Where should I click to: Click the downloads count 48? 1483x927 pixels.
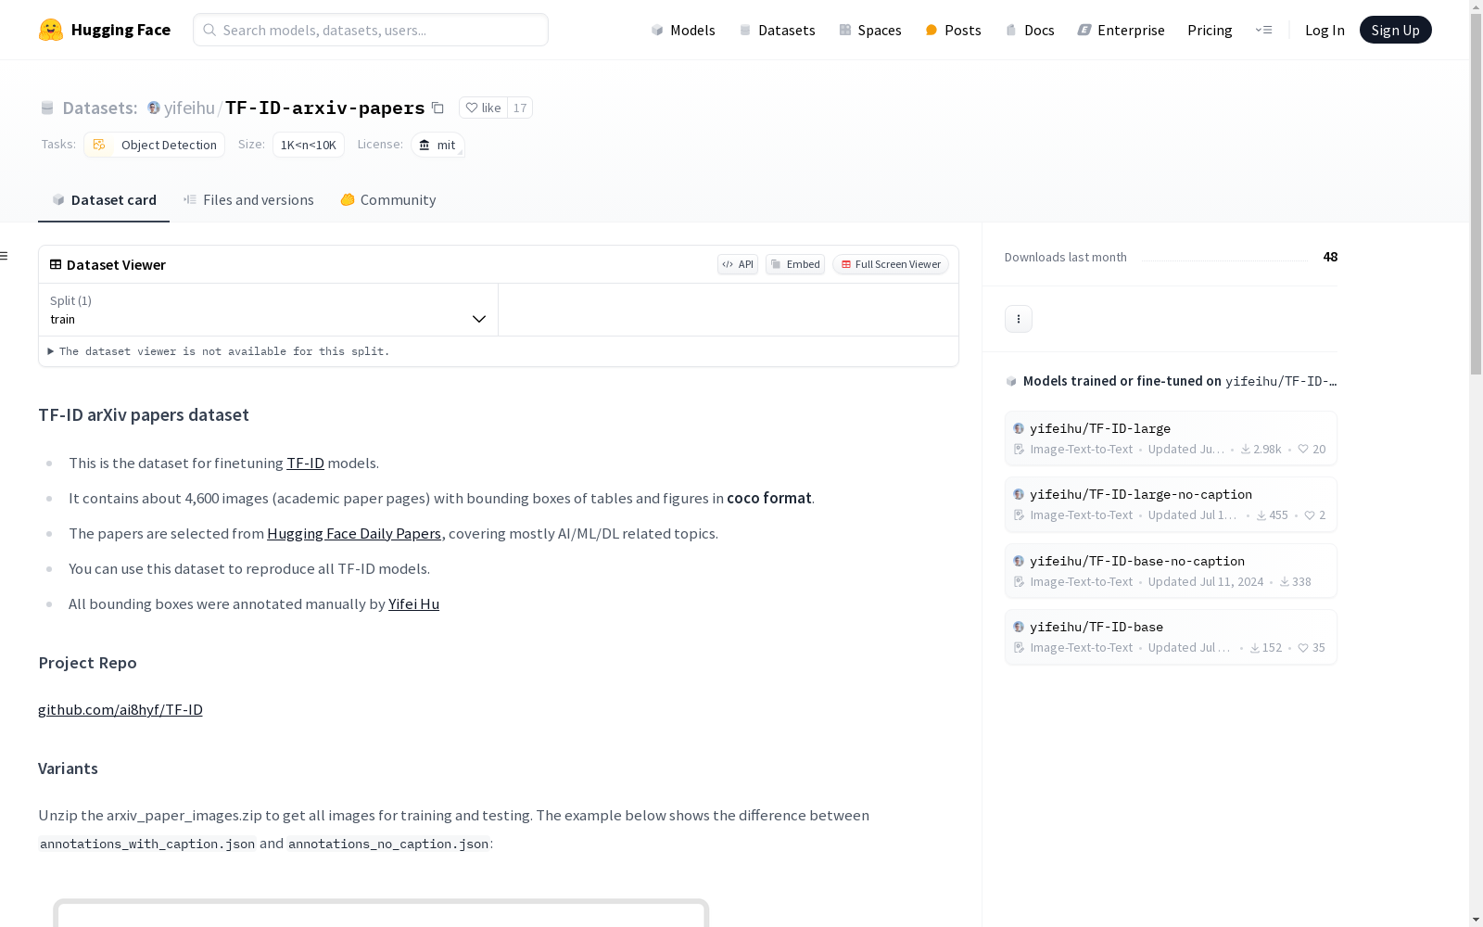coord(1330,257)
